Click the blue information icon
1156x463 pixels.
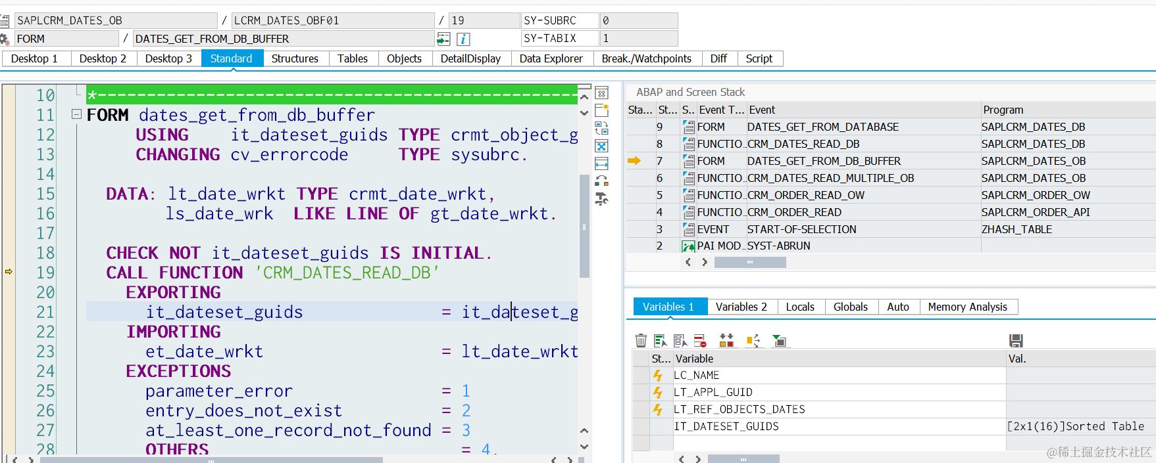coord(463,39)
